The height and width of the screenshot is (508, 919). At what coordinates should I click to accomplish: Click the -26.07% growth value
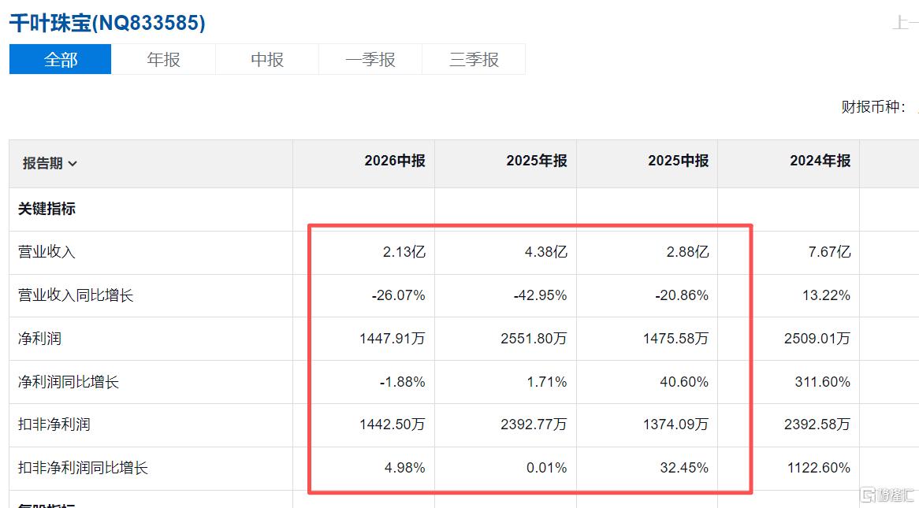click(x=399, y=295)
